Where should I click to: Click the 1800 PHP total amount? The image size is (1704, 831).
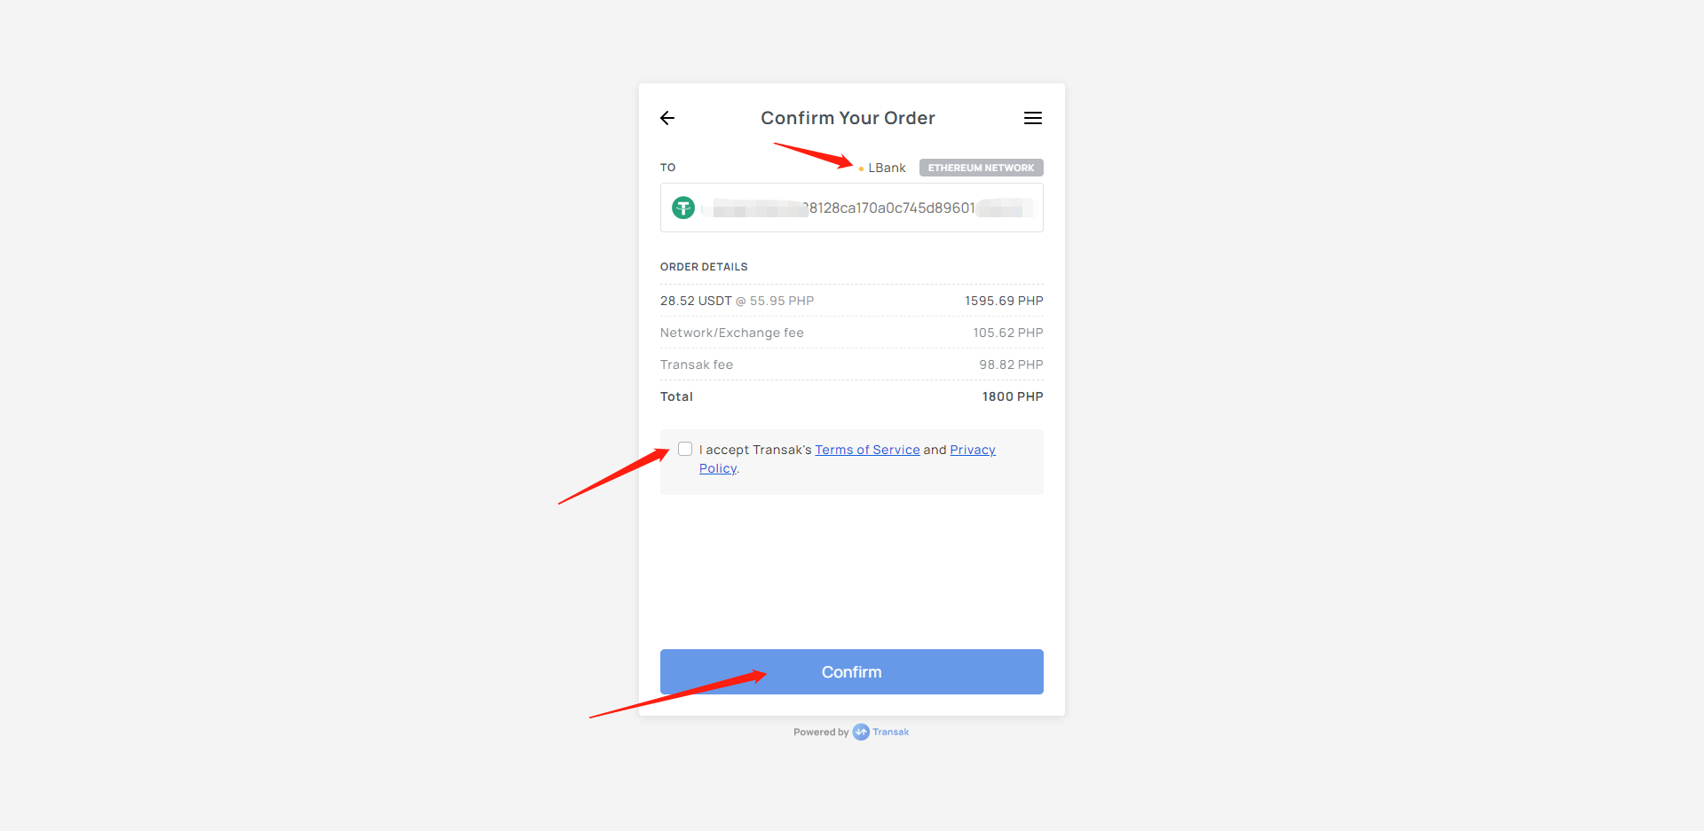1013,396
